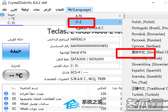The width and height of the screenshot is (168, 112).
Task: Click the features field S.M.A.R.T., NCQ, TRIM
Action: tap(96, 79)
